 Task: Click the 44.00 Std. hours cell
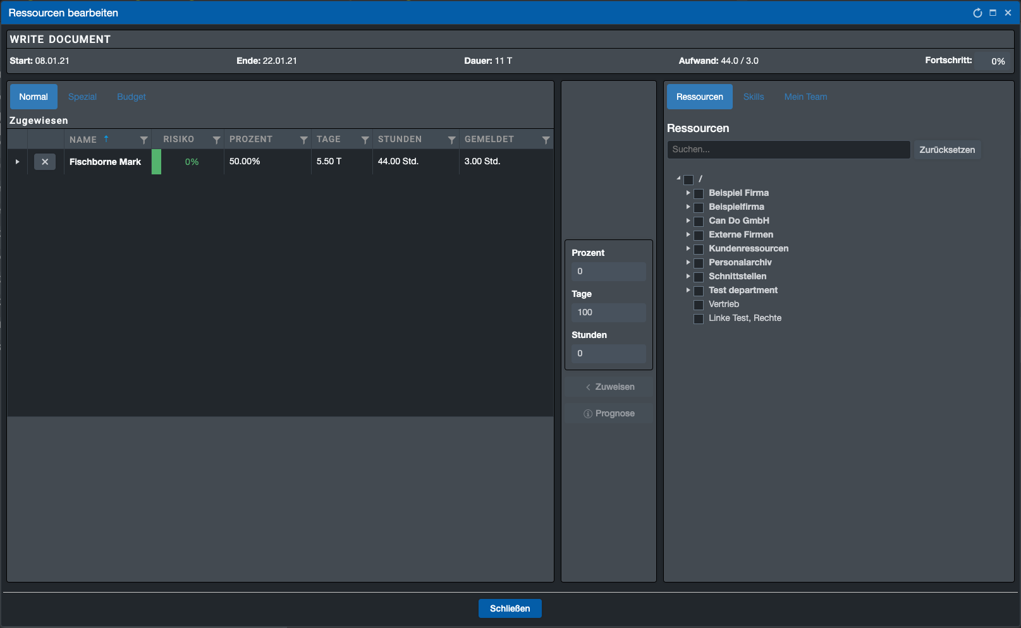416,162
